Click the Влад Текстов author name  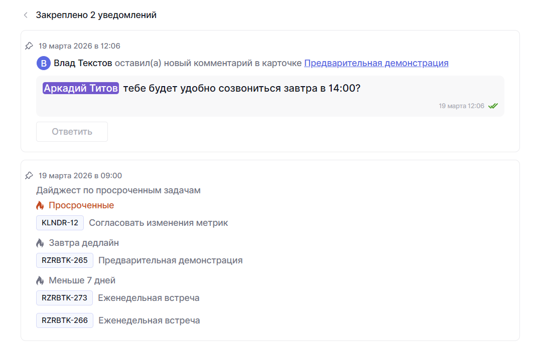pos(83,63)
